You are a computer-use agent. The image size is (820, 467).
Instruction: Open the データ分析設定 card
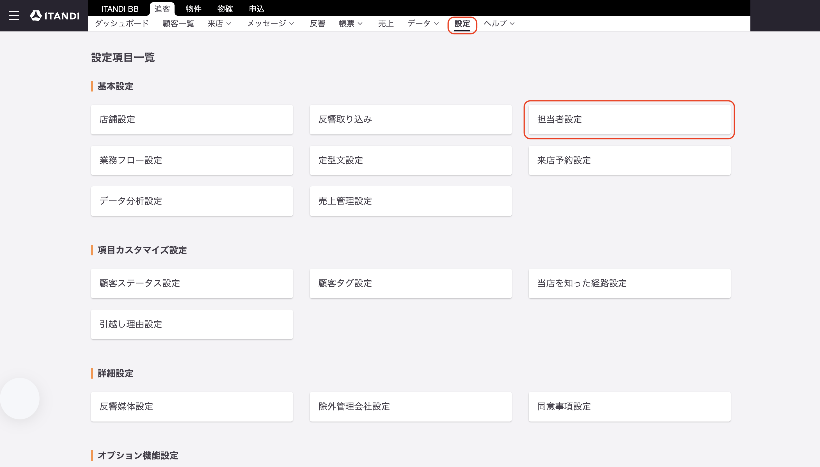[192, 201]
